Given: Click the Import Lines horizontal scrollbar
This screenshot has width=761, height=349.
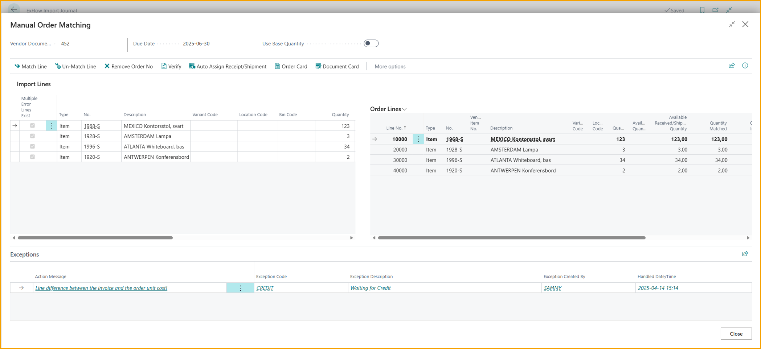Looking at the screenshot, I should tap(95, 238).
